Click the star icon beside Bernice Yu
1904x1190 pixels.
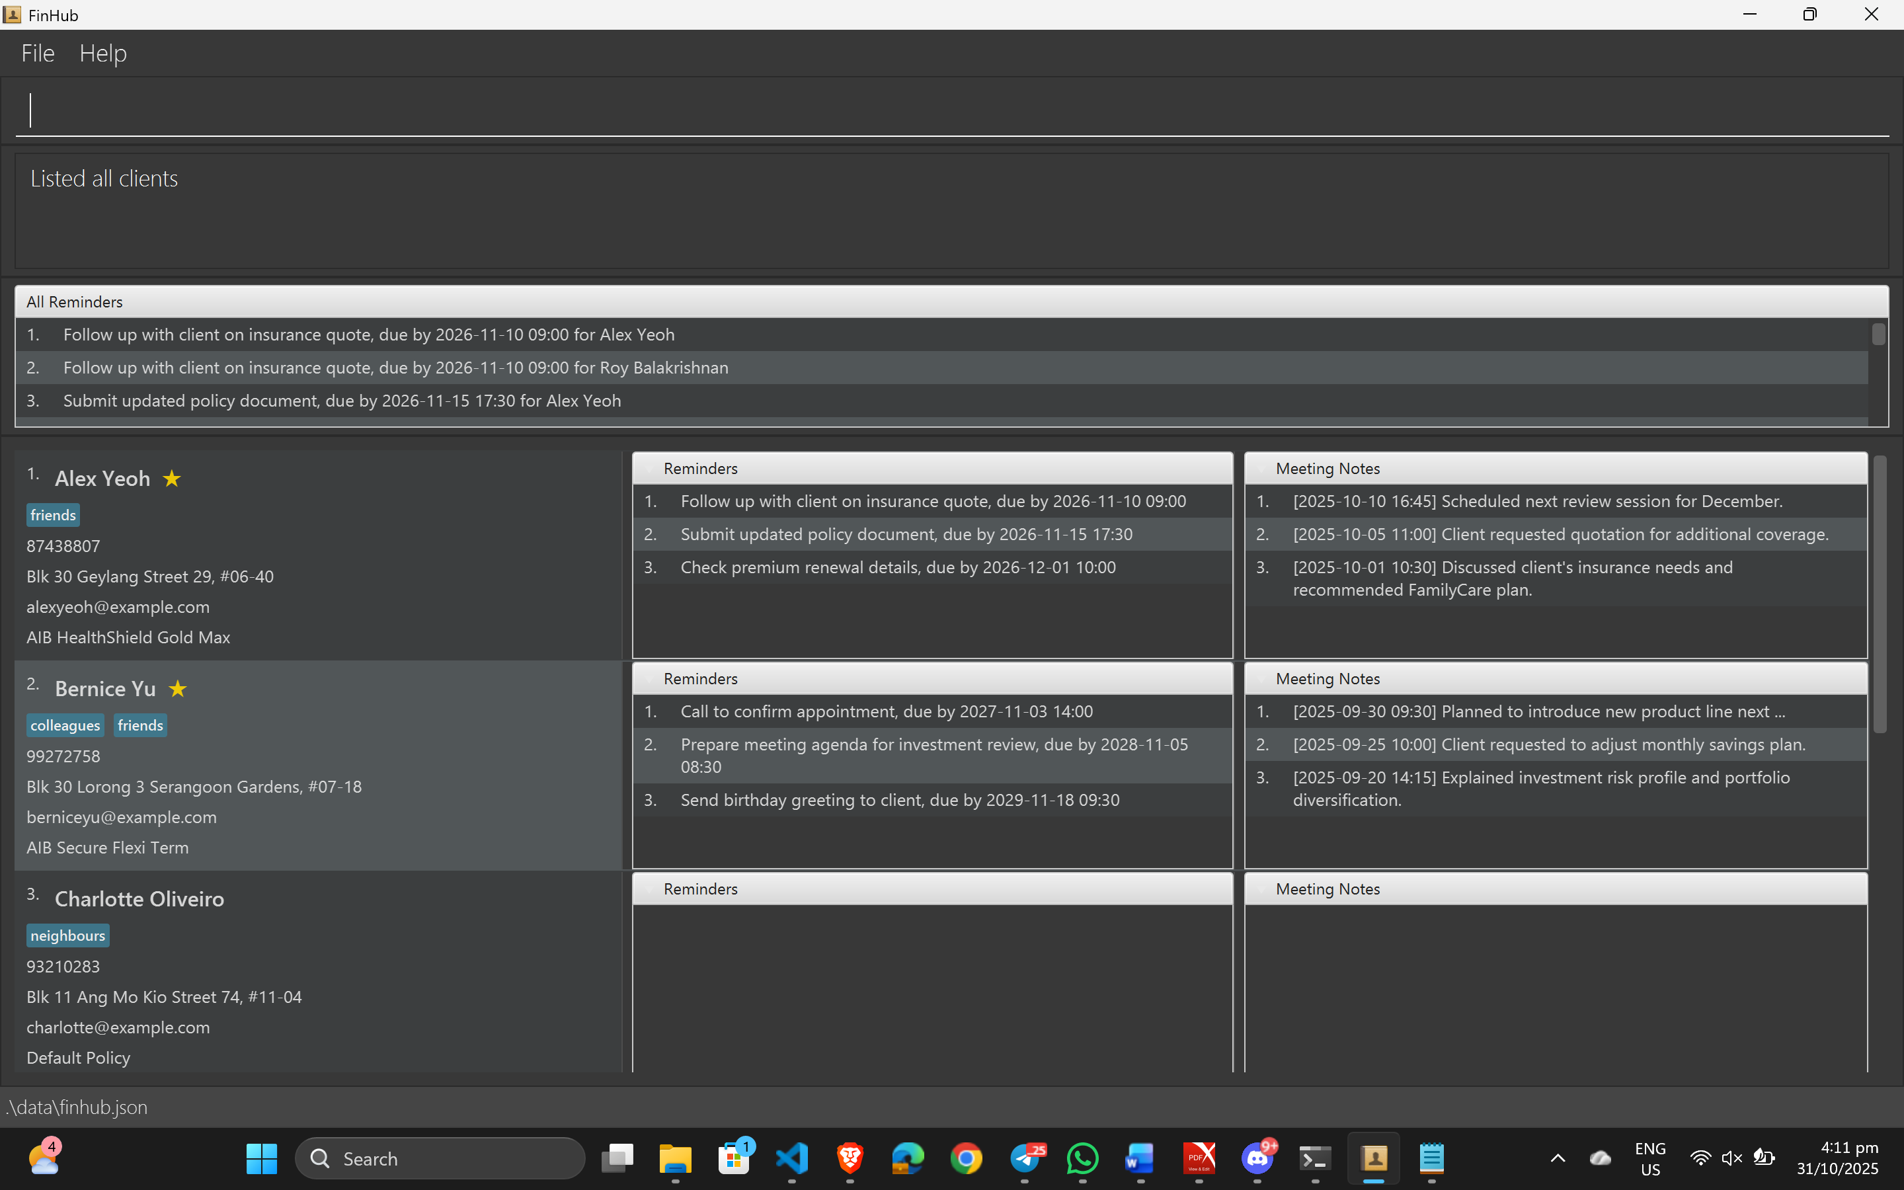[178, 688]
